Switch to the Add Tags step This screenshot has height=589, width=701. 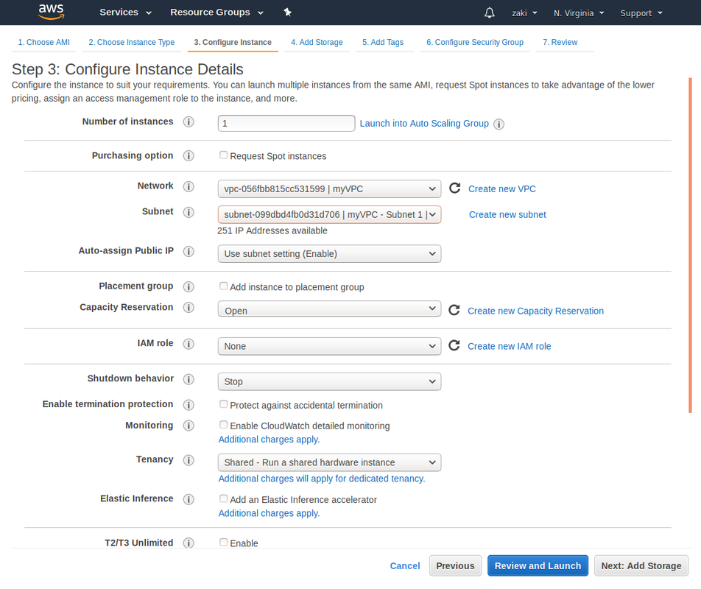[384, 42]
